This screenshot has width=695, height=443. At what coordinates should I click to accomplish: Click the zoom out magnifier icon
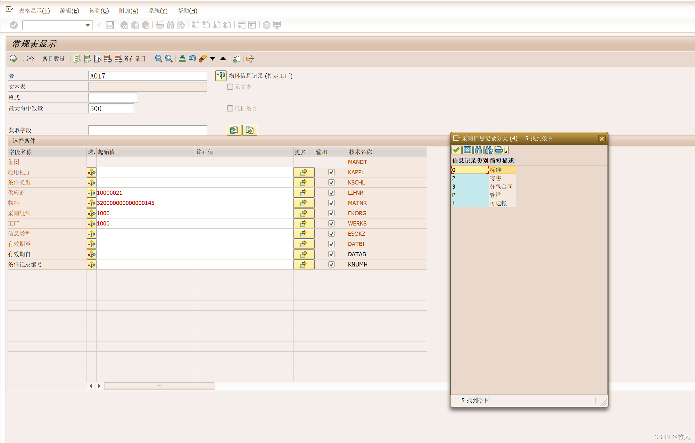[158, 59]
